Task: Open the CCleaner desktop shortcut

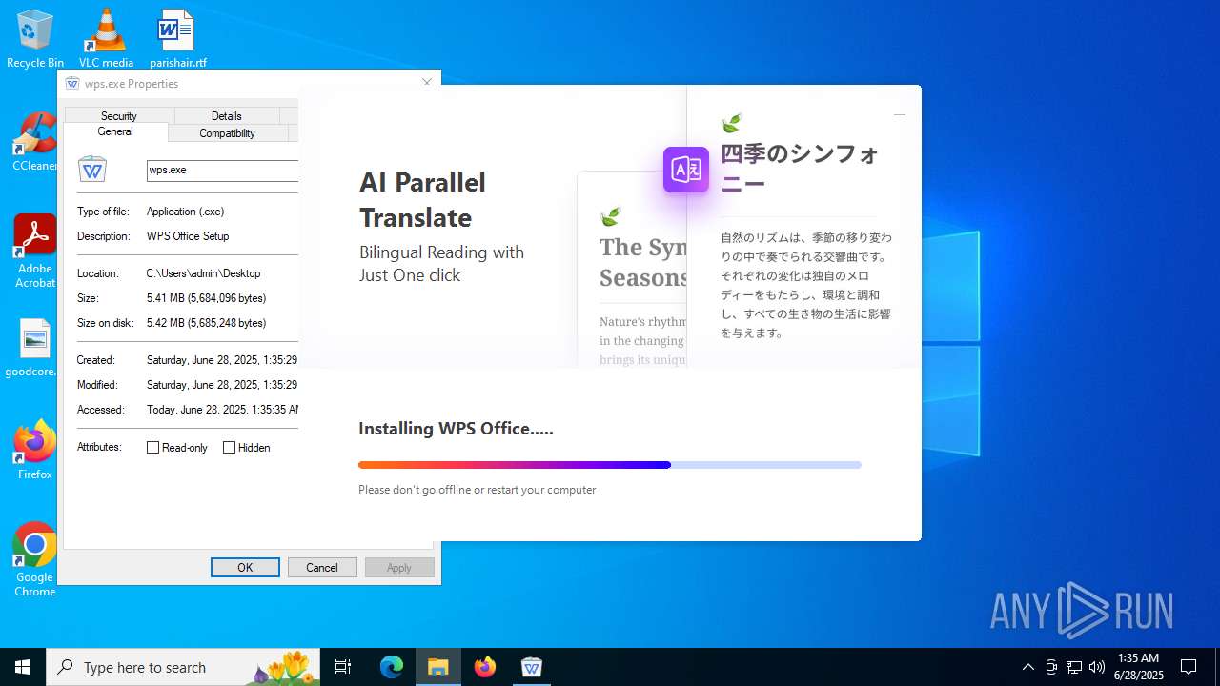Action: 34,141
